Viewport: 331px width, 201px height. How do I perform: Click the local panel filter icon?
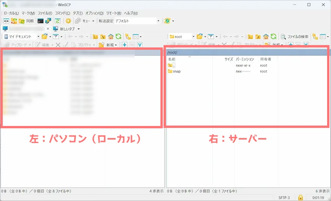56,37
